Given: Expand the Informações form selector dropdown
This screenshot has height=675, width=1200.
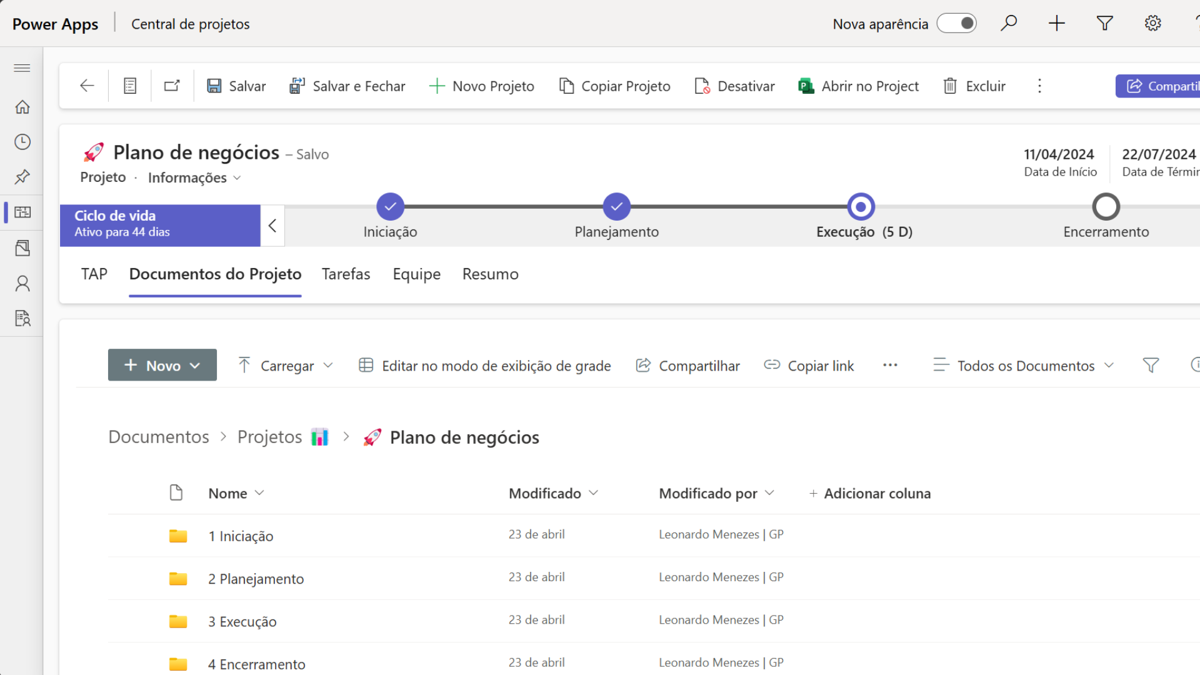Looking at the screenshot, I should tap(194, 178).
